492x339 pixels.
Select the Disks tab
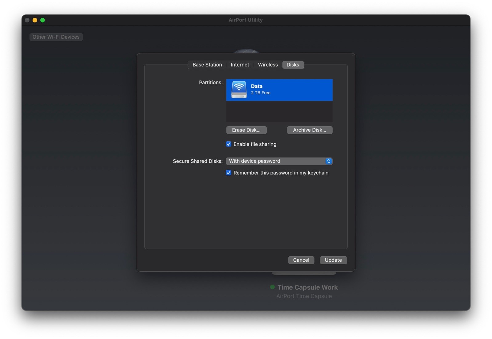(x=293, y=65)
